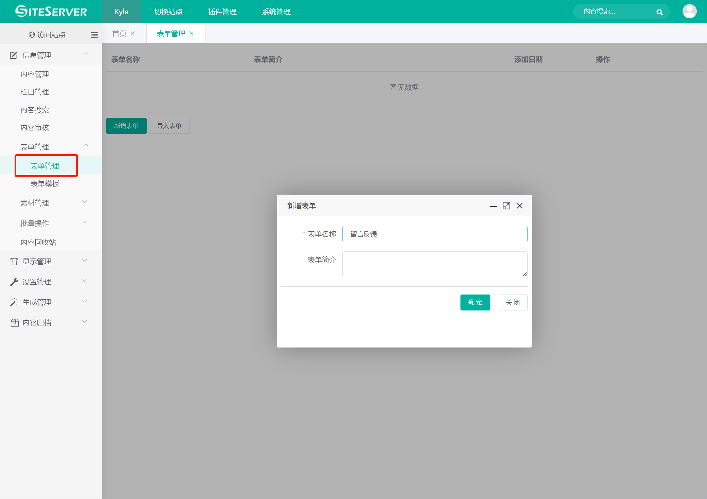Click the 关闭 button in dialog

512,302
